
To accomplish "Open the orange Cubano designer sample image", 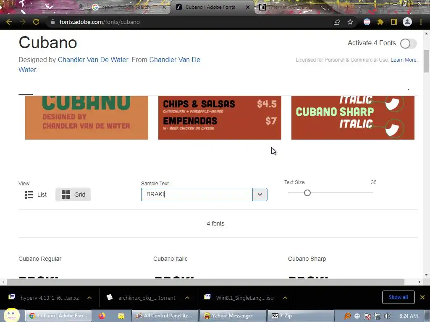I will (87, 118).
